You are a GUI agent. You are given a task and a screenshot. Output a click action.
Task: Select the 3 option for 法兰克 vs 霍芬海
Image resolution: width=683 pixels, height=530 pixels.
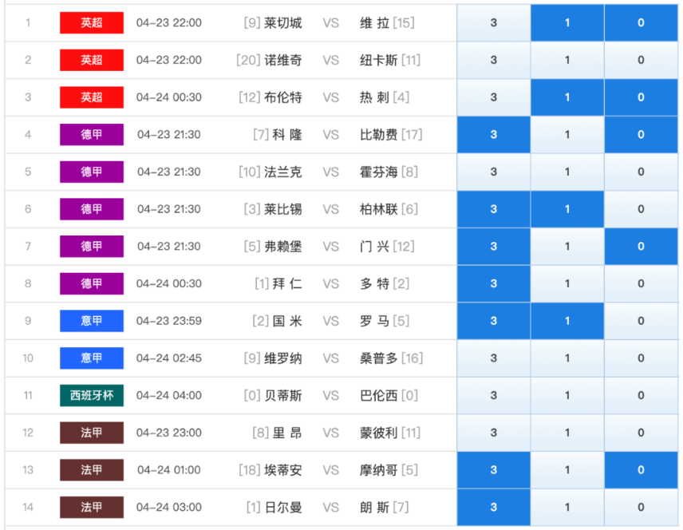pos(494,172)
